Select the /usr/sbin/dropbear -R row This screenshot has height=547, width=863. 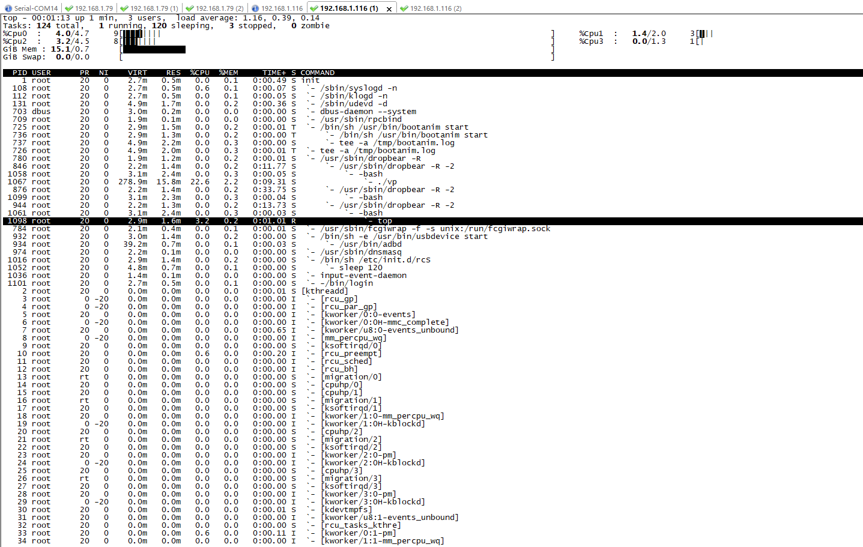pos(432,159)
